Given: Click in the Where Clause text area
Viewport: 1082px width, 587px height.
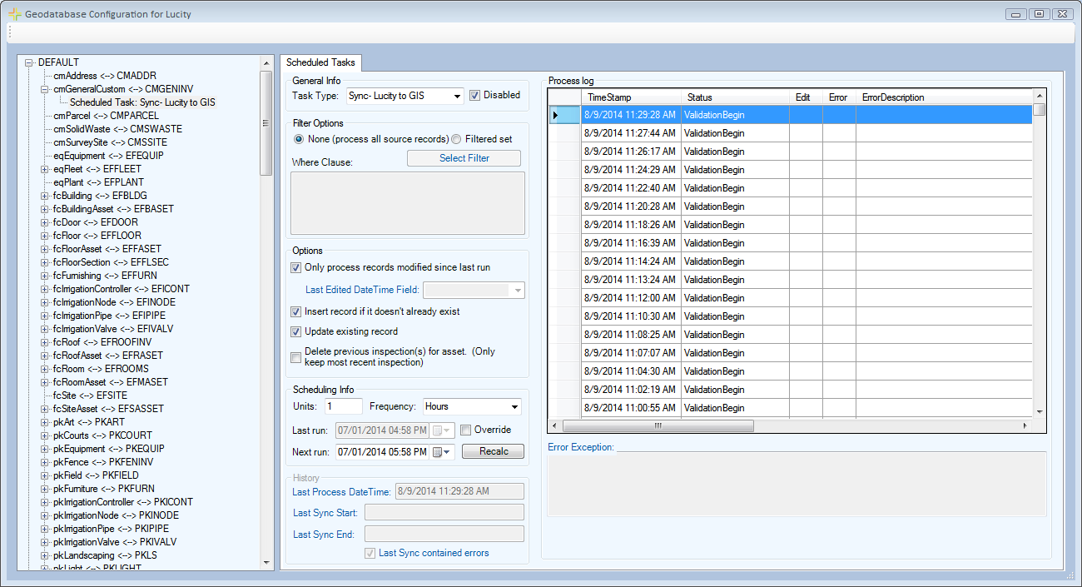Looking at the screenshot, I should (408, 203).
